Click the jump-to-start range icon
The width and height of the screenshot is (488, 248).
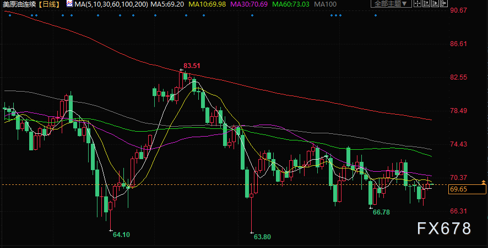point(426,3)
